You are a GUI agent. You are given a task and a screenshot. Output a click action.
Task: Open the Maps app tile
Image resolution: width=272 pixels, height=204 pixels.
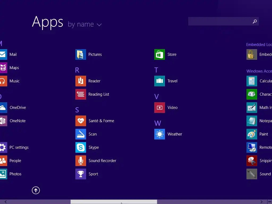click(3, 68)
